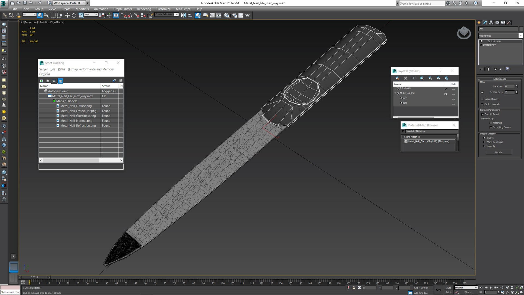This screenshot has height=295, width=524.
Task: Open the Modifier List dropdown
Action: coord(520,36)
